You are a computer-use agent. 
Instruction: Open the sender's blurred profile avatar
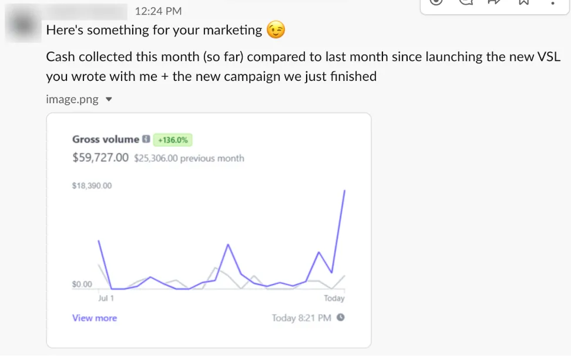pyautogui.click(x=23, y=23)
